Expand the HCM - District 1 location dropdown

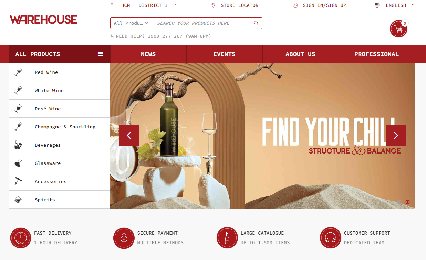[x=143, y=5]
